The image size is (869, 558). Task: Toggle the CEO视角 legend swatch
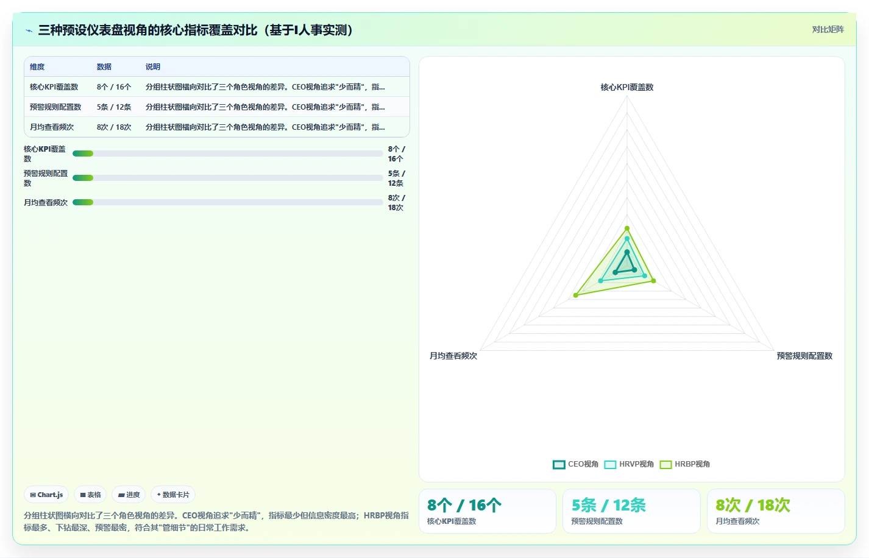[x=559, y=464]
